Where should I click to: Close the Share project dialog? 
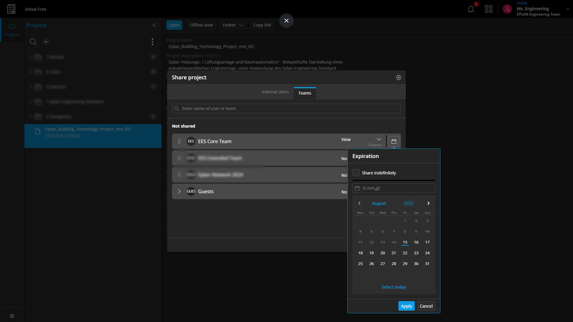[x=398, y=77]
